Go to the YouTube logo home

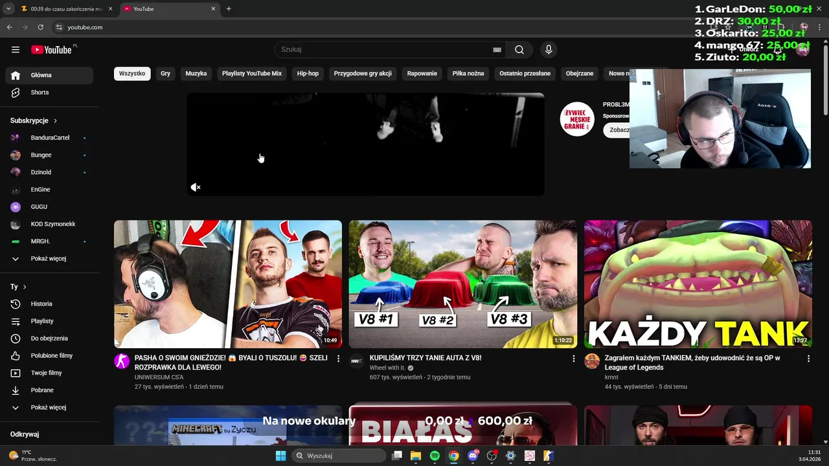[x=51, y=50]
